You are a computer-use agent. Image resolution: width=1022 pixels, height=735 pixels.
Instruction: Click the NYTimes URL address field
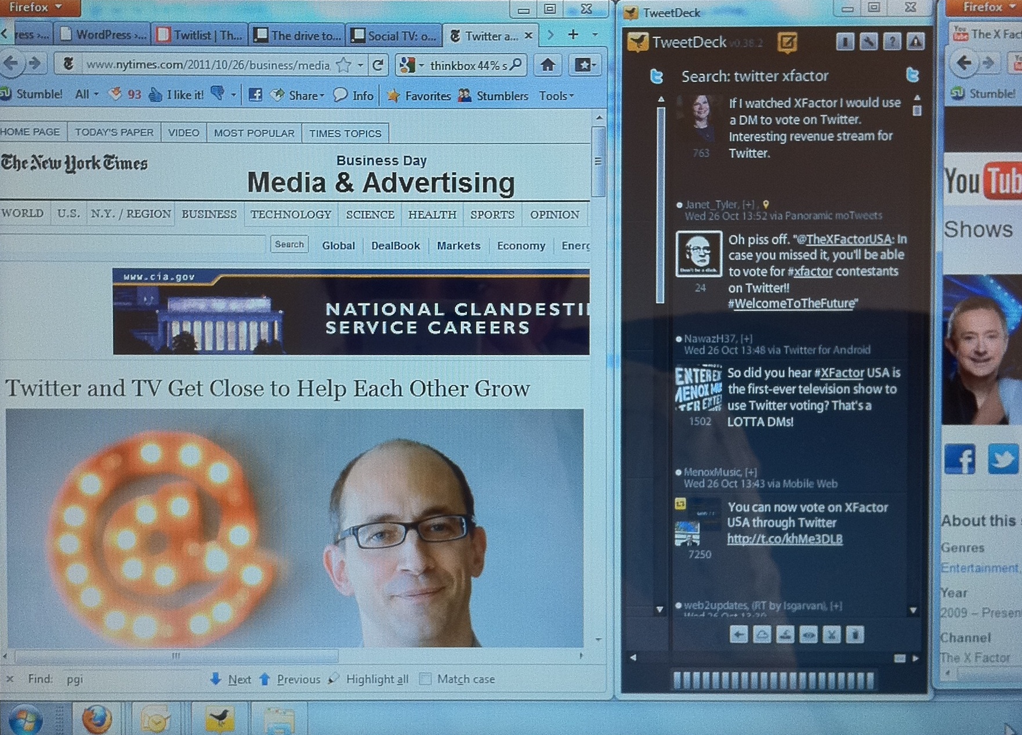coord(207,65)
